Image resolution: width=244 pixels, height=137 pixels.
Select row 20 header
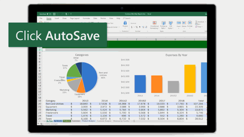tap(40, 104)
